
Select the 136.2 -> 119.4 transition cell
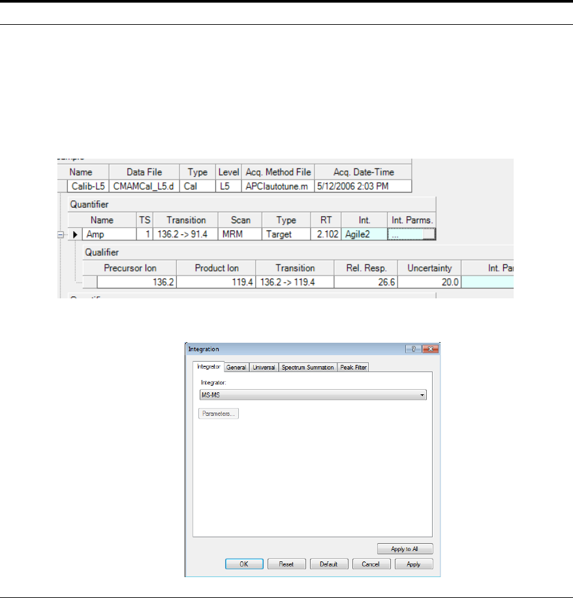tap(295, 282)
